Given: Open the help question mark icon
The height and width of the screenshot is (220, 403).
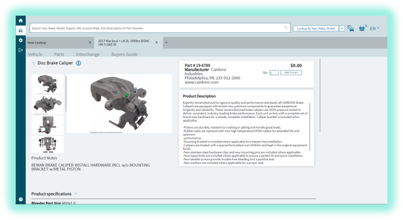Looking at the screenshot, I should pos(20,199).
